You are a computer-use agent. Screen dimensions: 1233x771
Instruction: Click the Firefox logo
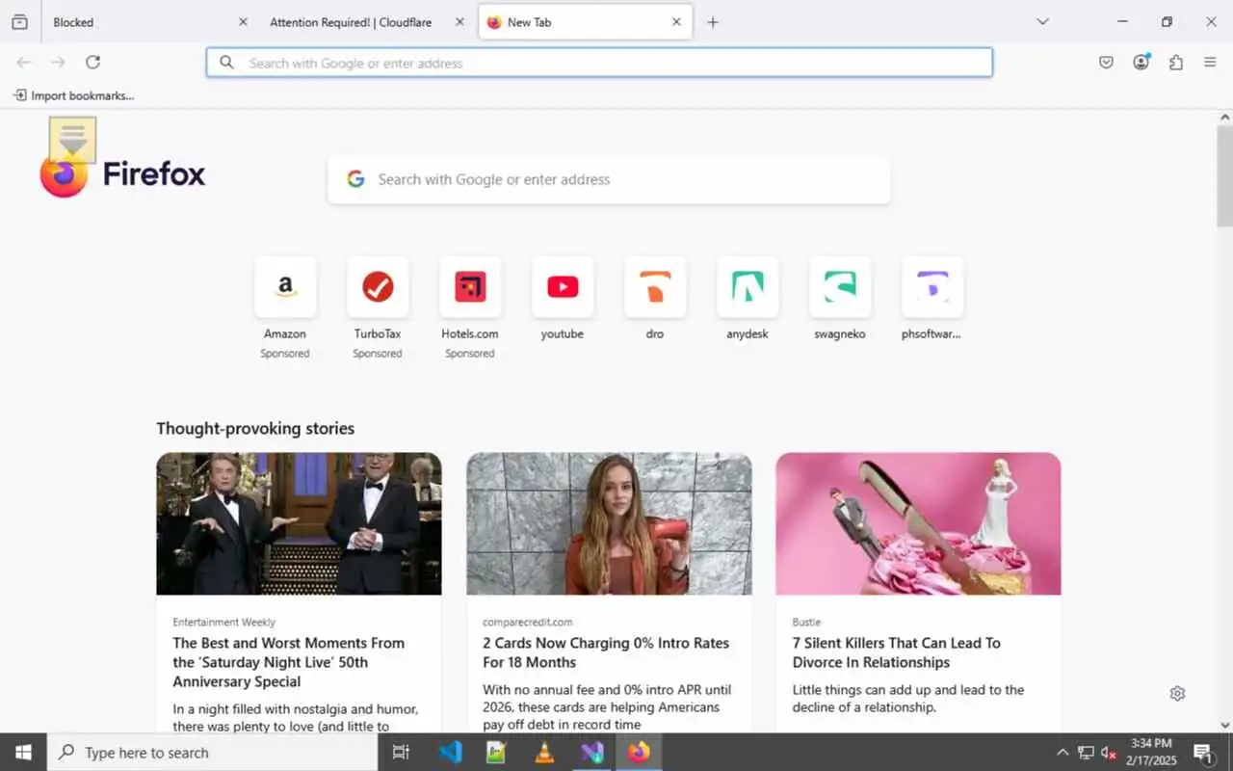tap(122, 174)
